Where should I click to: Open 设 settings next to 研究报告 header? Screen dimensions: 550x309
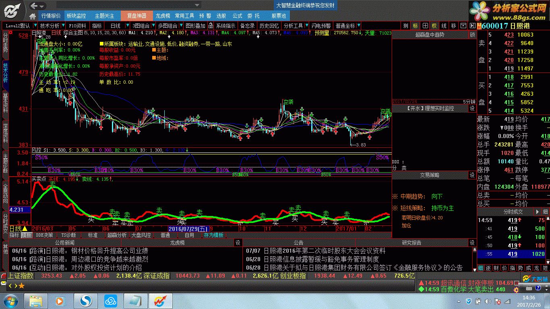tap(472, 243)
